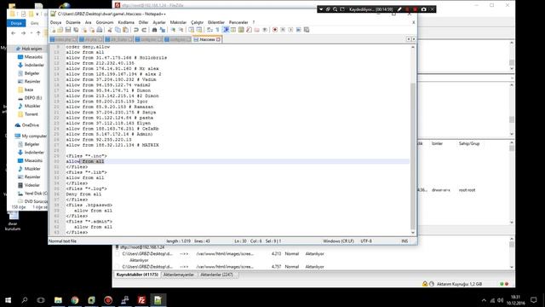Open the Ara menu in Notepad++

[x=89, y=22]
